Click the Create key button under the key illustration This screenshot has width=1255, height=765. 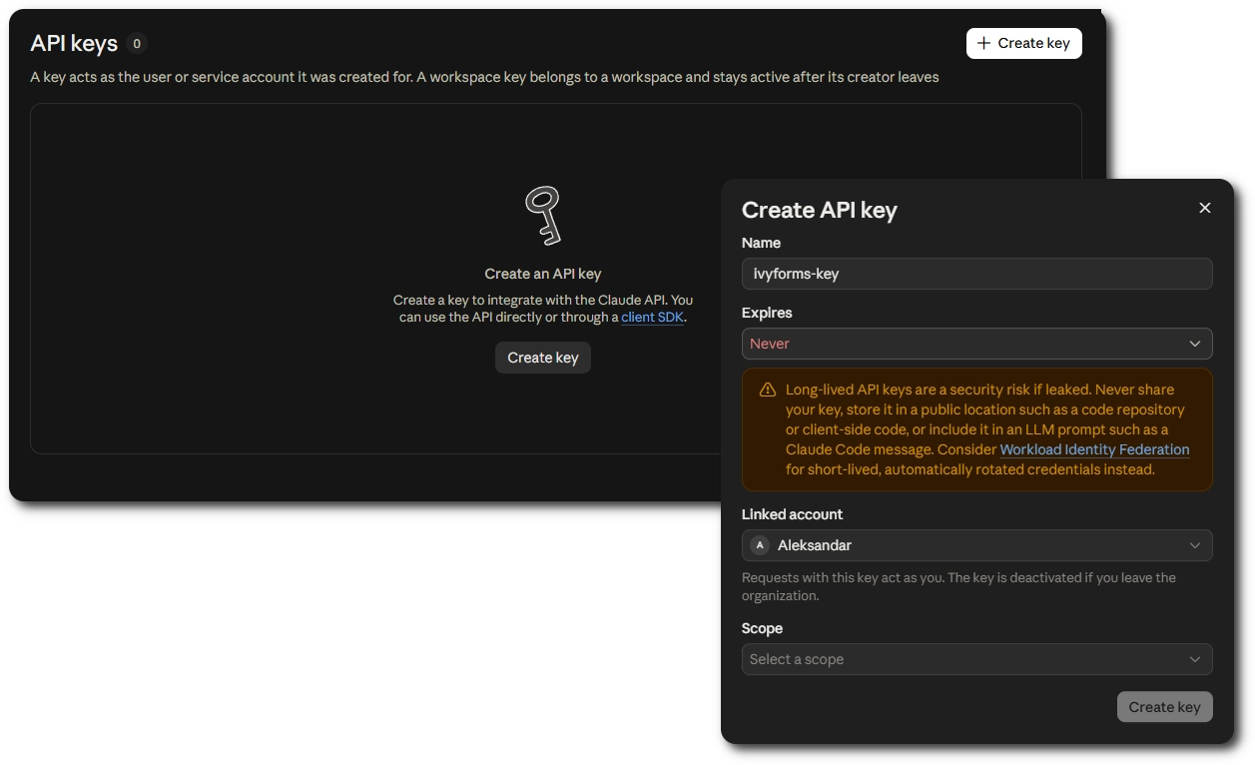[x=543, y=358]
